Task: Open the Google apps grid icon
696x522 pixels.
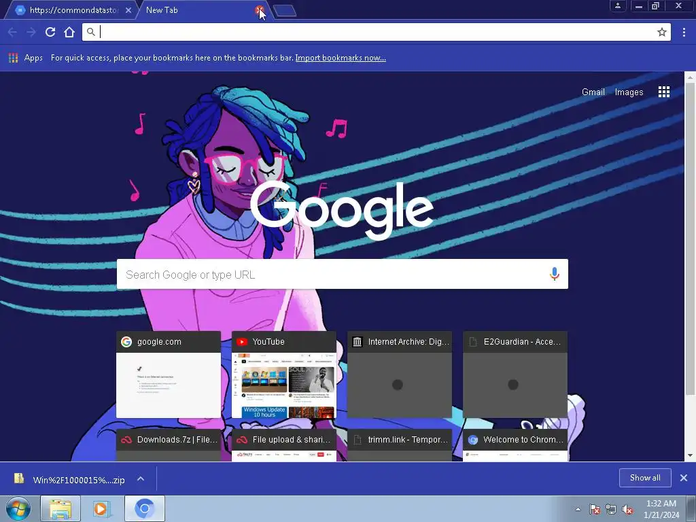Action: [x=664, y=92]
